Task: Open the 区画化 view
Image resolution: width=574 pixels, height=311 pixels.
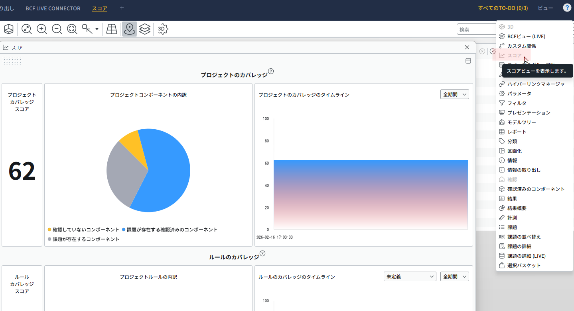Action: (535, 151)
